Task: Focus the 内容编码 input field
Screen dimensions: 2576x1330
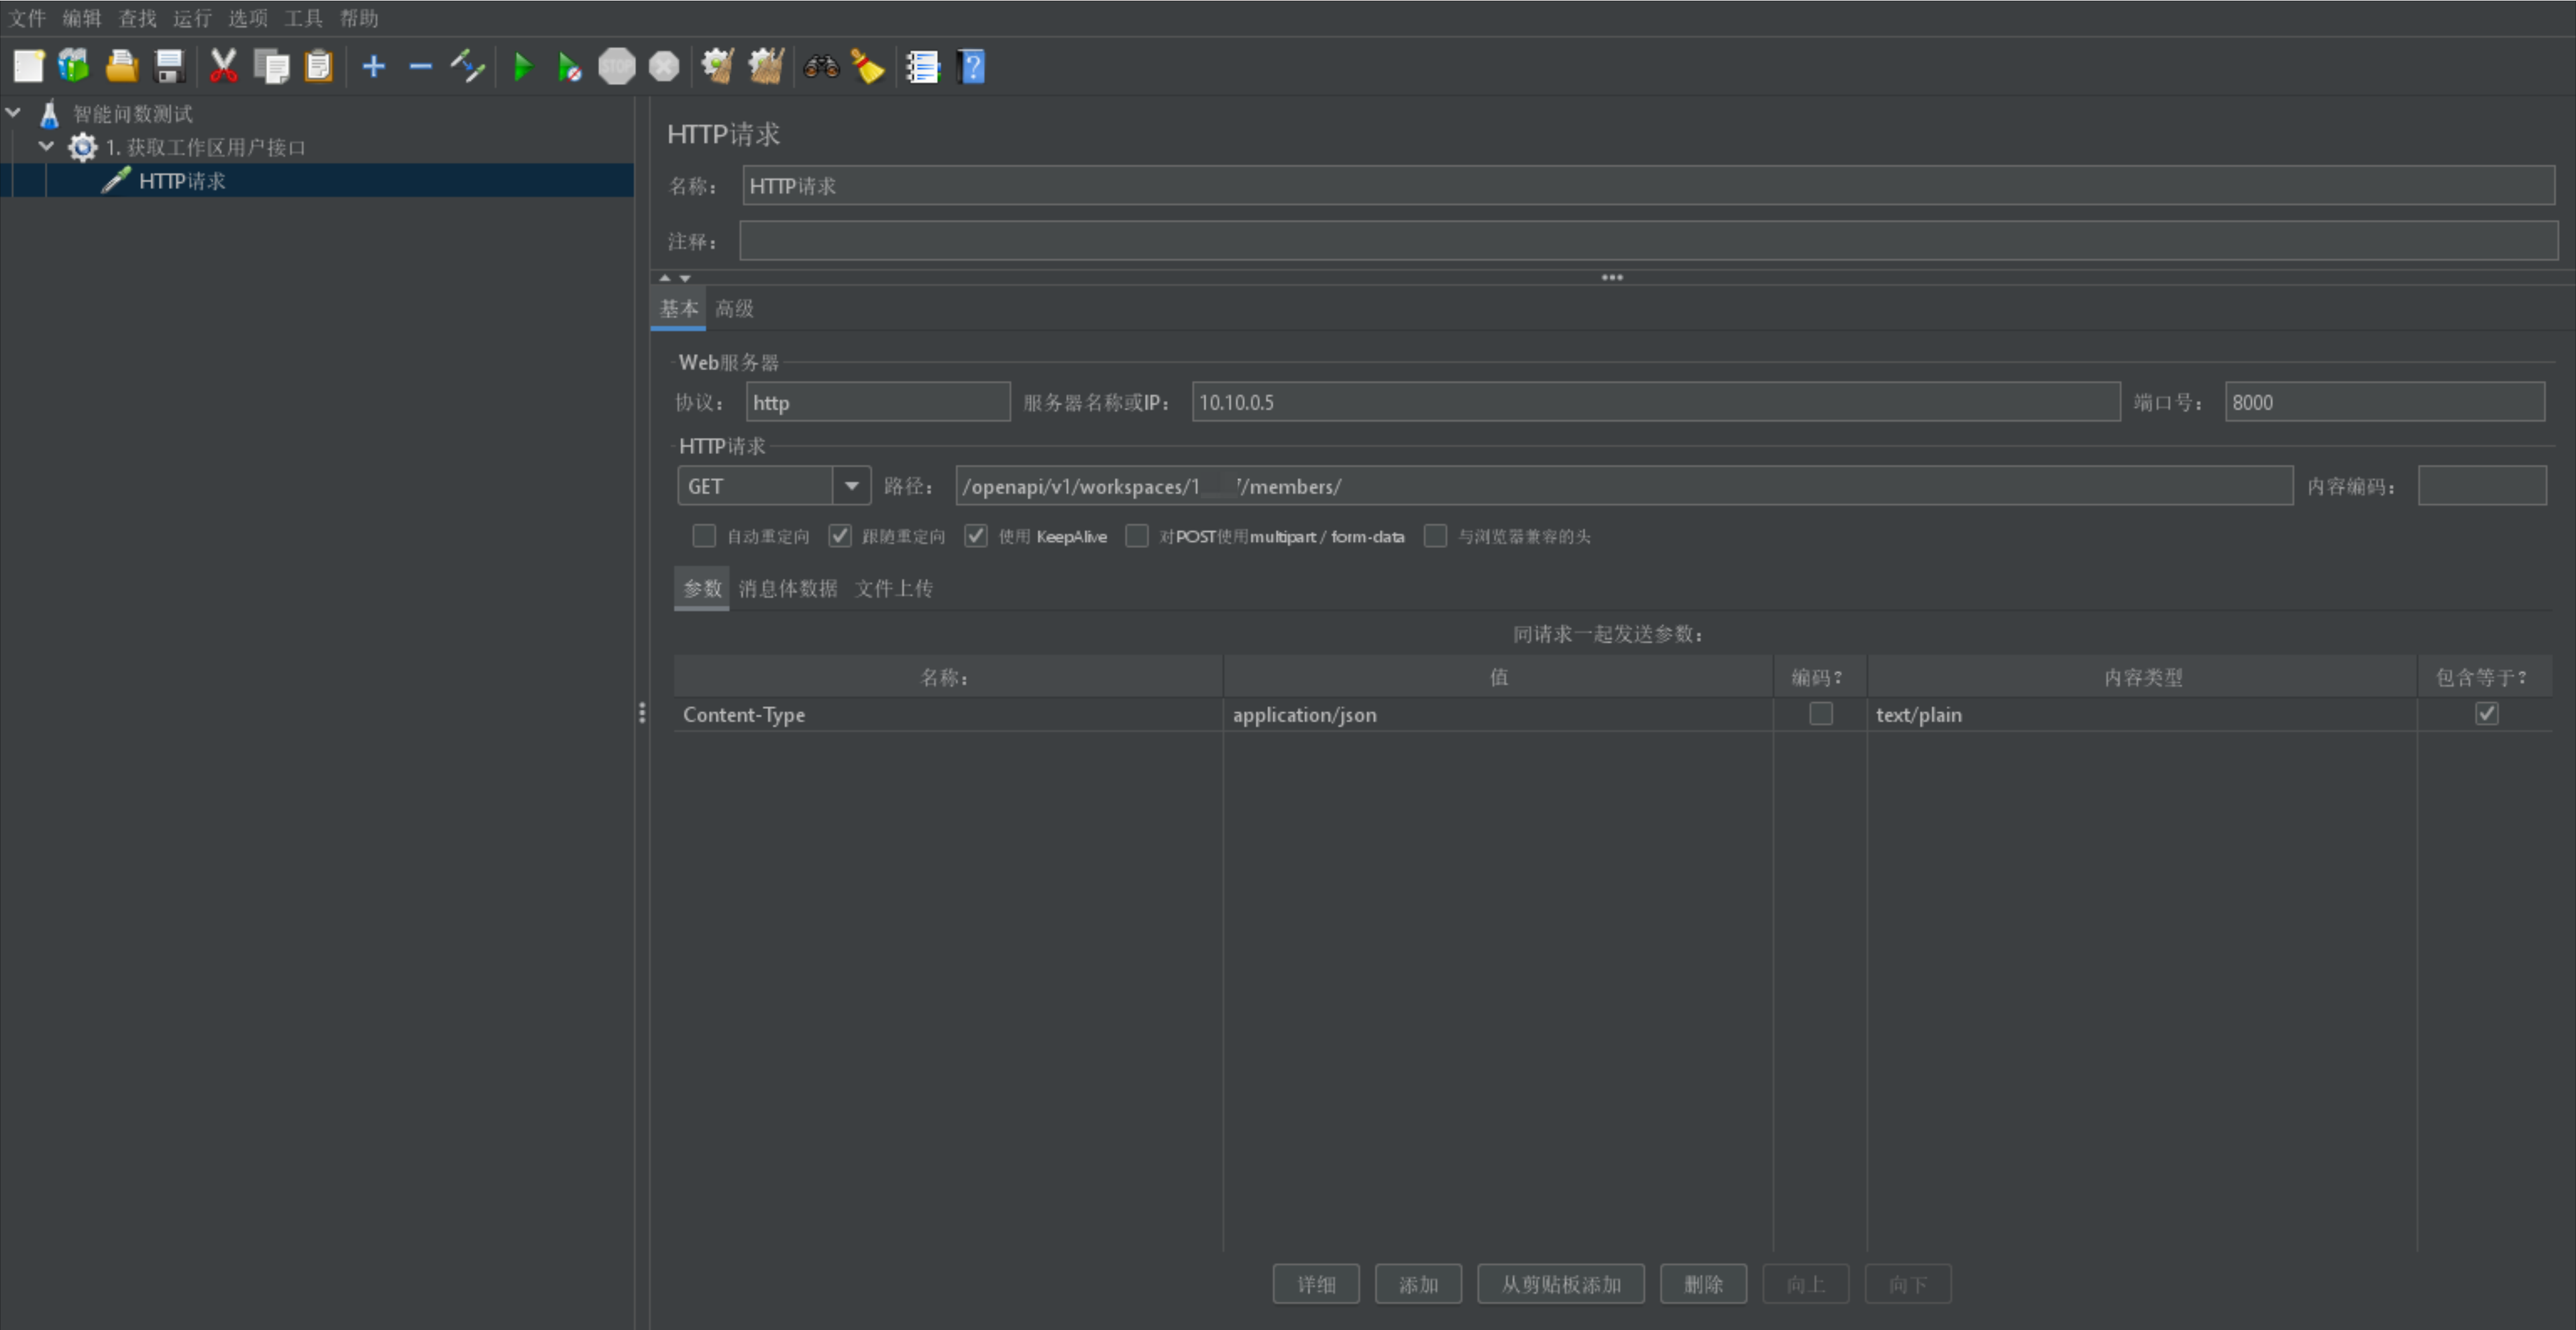Action: [2482, 486]
